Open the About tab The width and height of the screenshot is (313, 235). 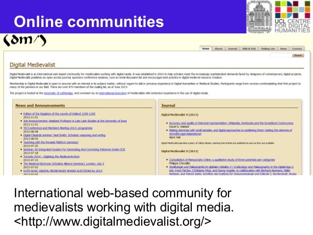[x=219, y=49]
